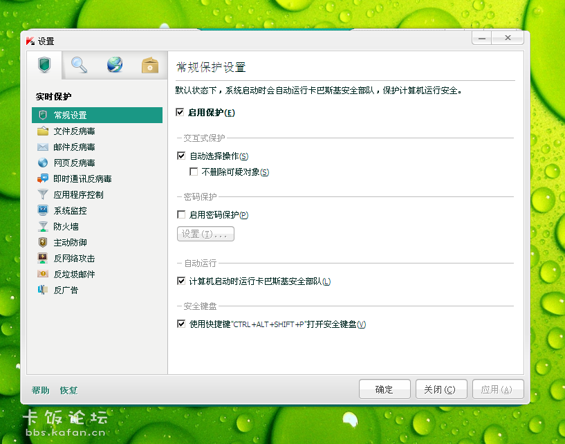Open the 帮助 link
This screenshot has width=565, height=444.
point(40,390)
